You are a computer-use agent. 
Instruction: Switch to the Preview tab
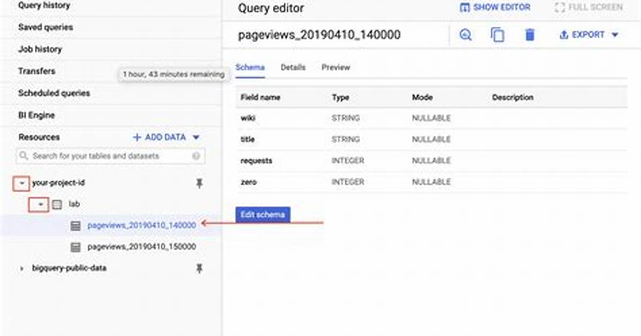pyautogui.click(x=336, y=67)
